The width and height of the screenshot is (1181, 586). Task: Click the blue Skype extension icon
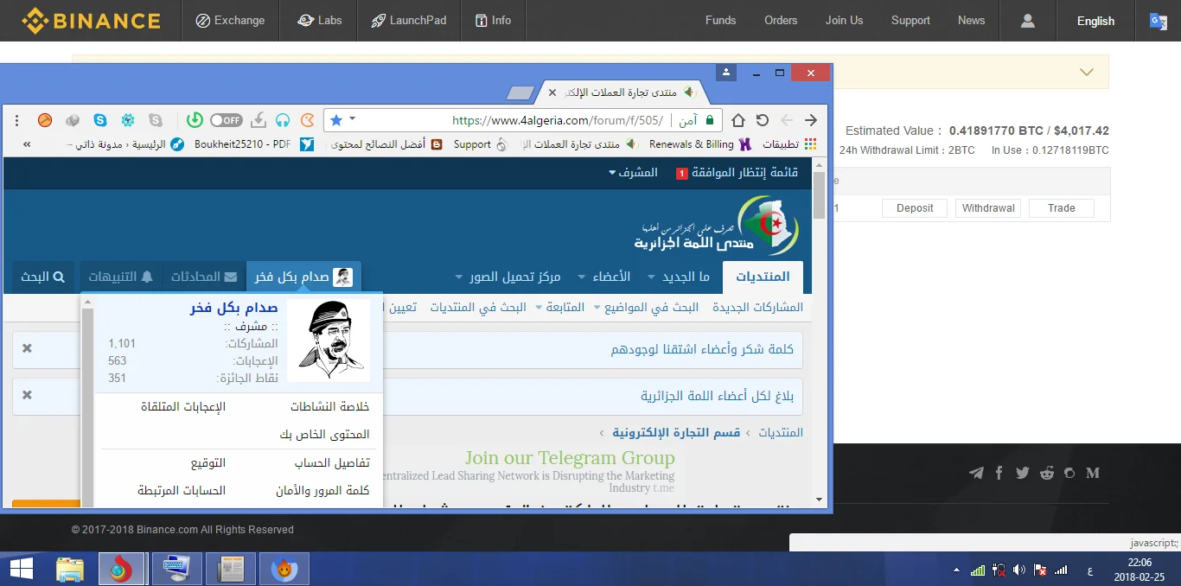coord(101,120)
